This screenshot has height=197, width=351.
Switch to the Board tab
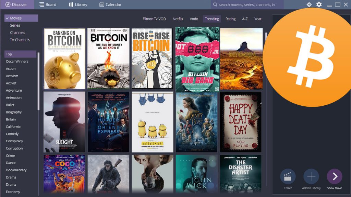click(x=48, y=4)
